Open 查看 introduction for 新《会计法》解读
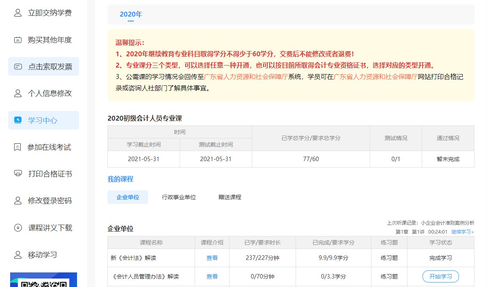 tap(212, 257)
